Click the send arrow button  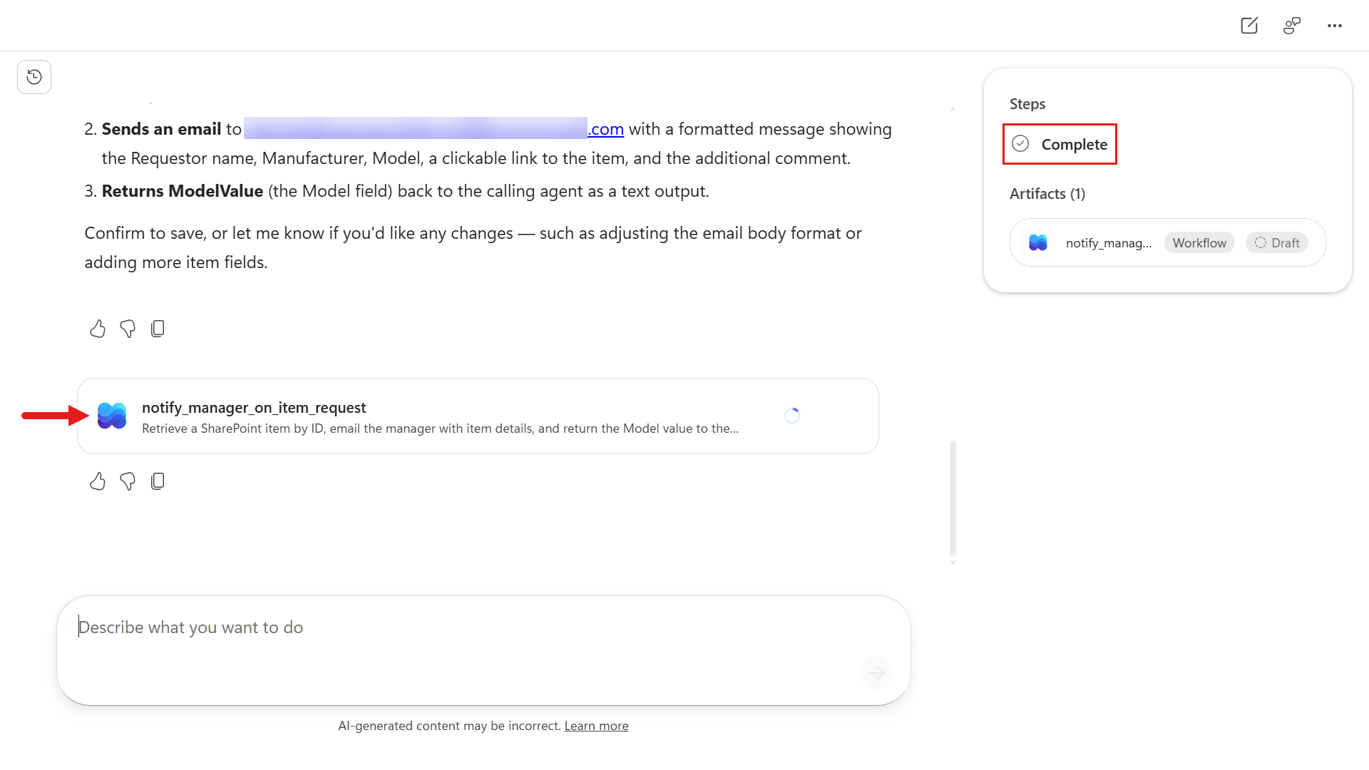click(876, 672)
